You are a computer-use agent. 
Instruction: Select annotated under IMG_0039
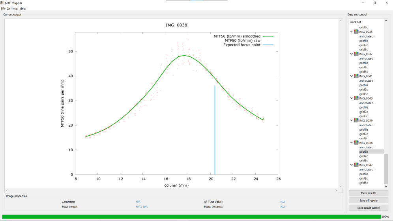click(366, 125)
